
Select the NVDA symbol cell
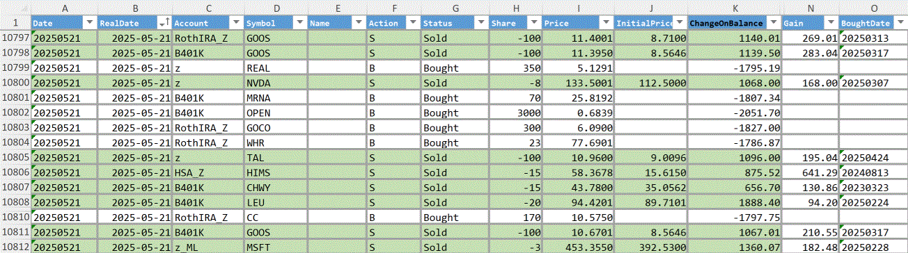[276, 83]
